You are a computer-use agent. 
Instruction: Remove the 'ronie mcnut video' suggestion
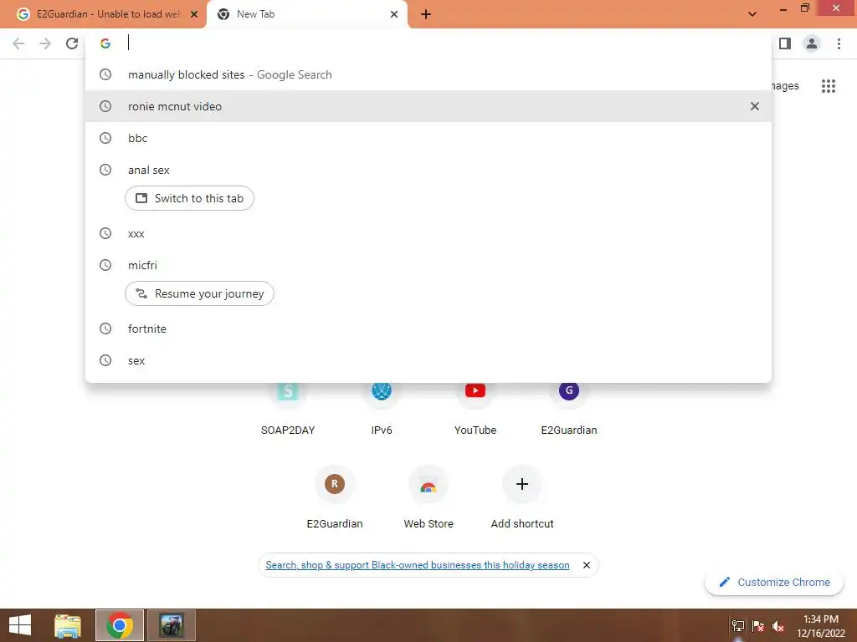coord(755,106)
